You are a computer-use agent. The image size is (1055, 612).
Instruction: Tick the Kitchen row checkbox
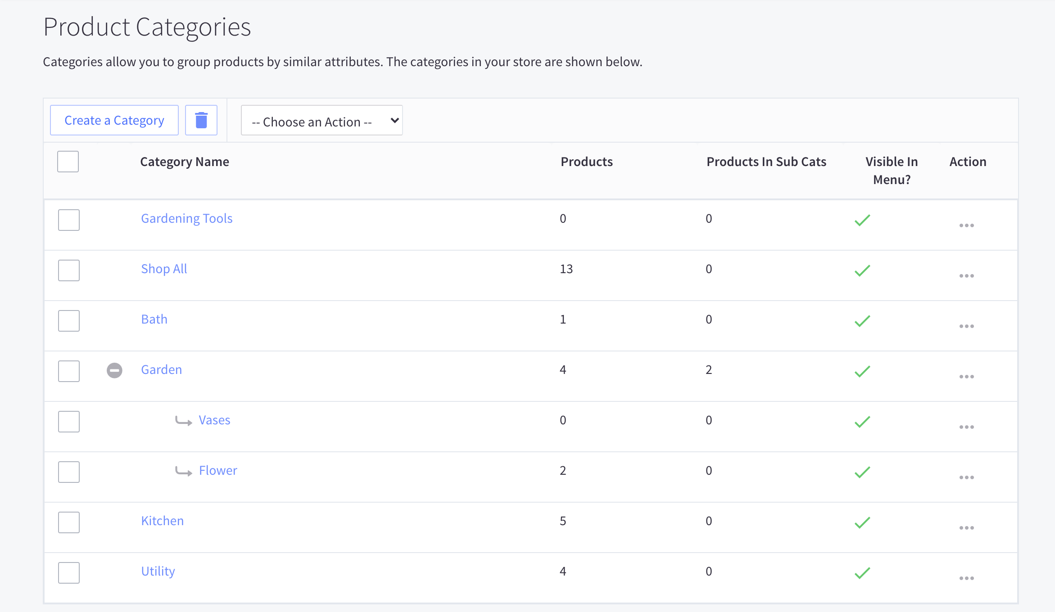69,522
